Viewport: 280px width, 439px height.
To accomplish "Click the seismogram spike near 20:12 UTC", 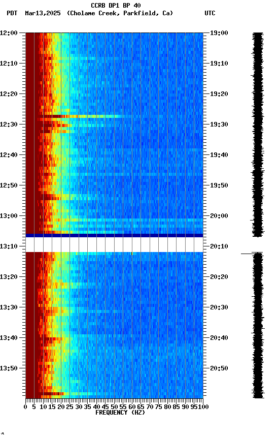I will click(252, 254).
